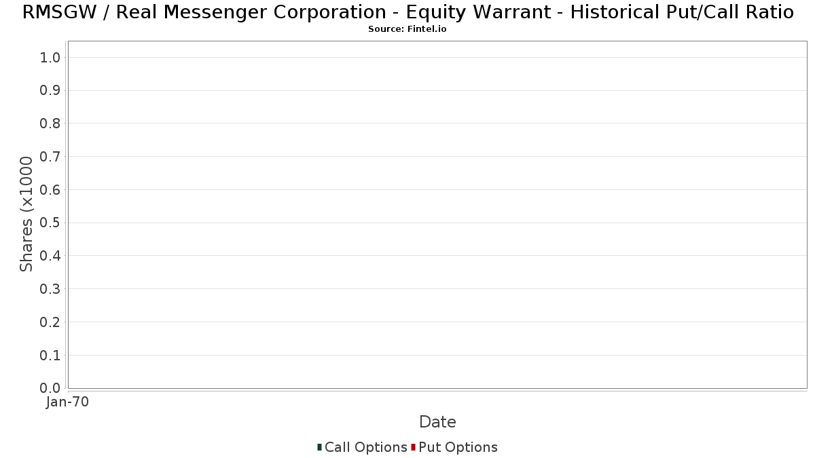Toggle the Call Options legend label

click(x=366, y=447)
